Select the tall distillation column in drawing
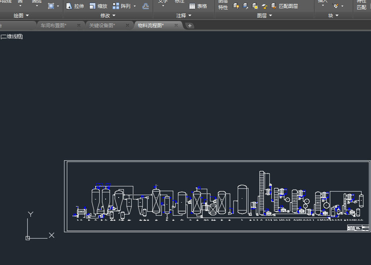Image resolution: width=371 pixels, height=265 pixels. [x=261, y=193]
